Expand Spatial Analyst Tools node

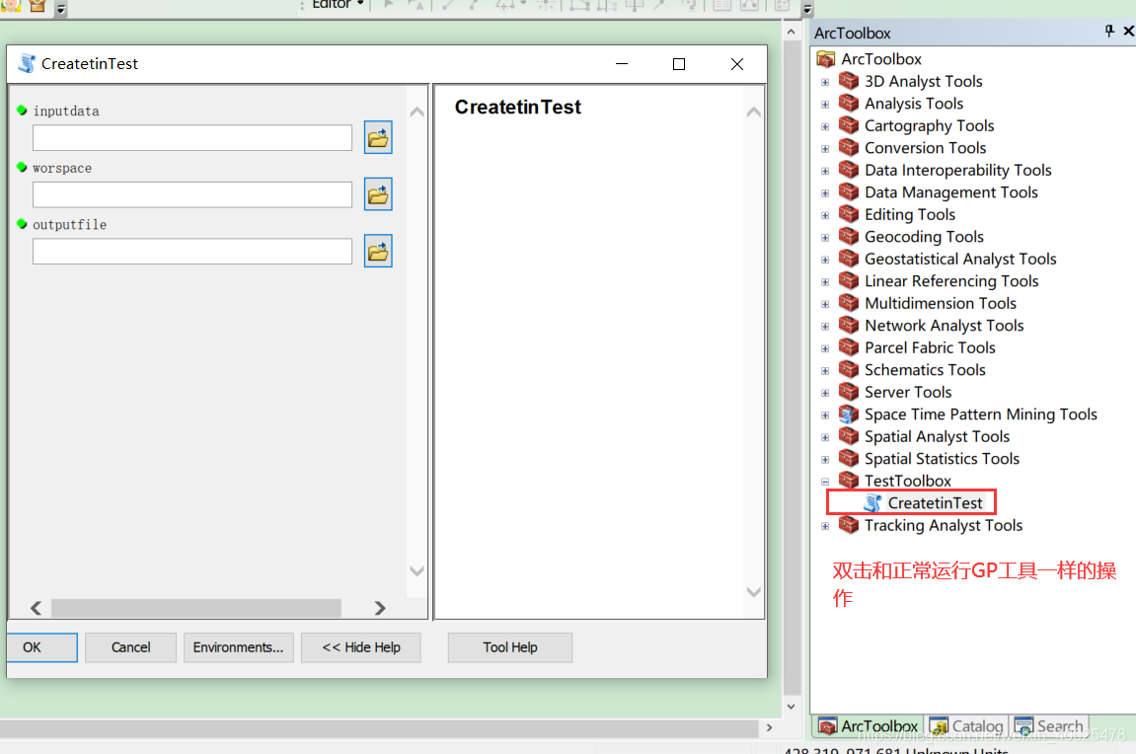click(825, 437)
